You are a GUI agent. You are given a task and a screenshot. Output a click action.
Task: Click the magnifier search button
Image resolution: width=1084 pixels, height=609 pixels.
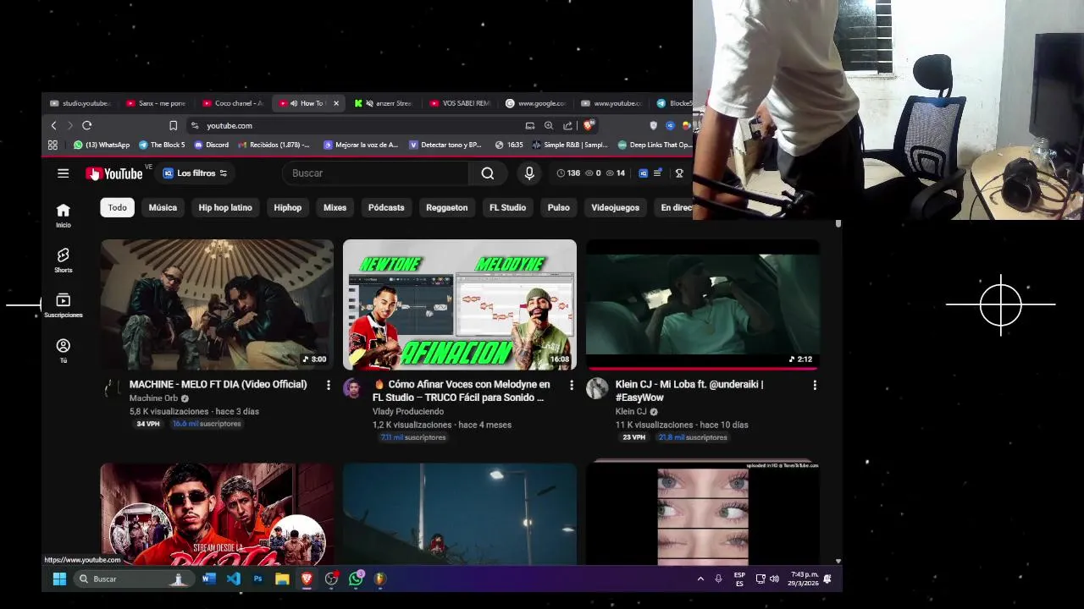click(488, 173)
